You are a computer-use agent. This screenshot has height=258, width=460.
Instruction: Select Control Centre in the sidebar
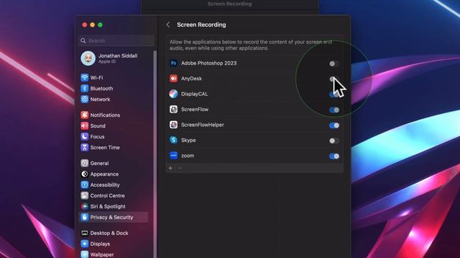tap(107, 196)
